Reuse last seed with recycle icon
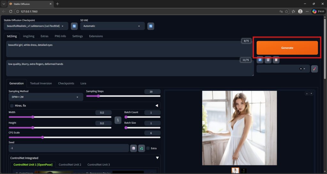Image resolution: width=327 pixels, height=174 pixels. coord(141,148)
